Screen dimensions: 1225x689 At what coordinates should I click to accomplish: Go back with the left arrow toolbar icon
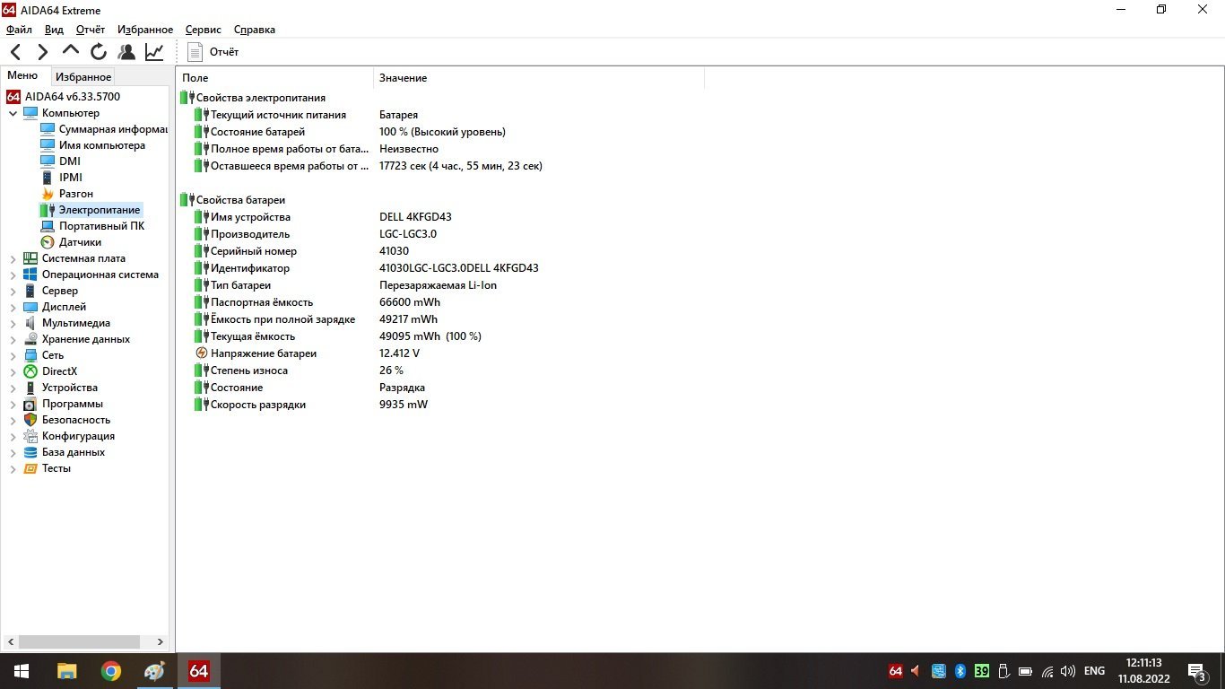pyautogui.click(x=15, y=52)
